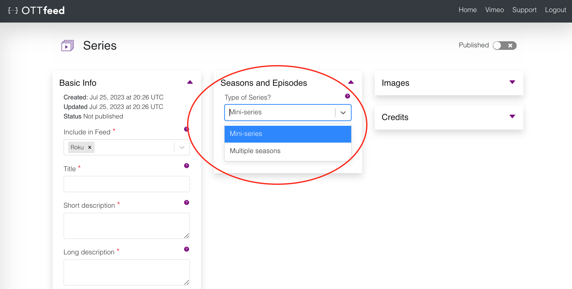Image resolution: width=572 pixels, height=289 pixels.
Task: Click the Title field help icon
Action: (186, 165)
